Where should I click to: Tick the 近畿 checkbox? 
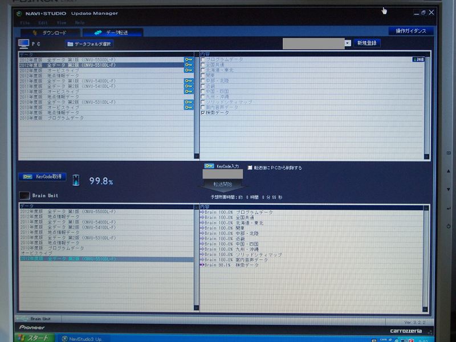click(203, 86)
